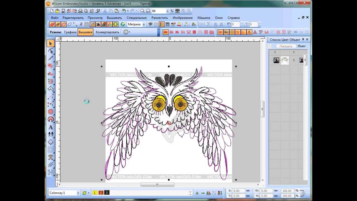Toggle Show Vectors display button
The width and height of the screenshot is (357, 201).
coord(104,24)
